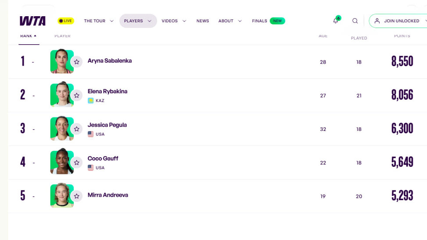
Task: Favorite Jessica Pegula with star
Action: click(76, 129)
